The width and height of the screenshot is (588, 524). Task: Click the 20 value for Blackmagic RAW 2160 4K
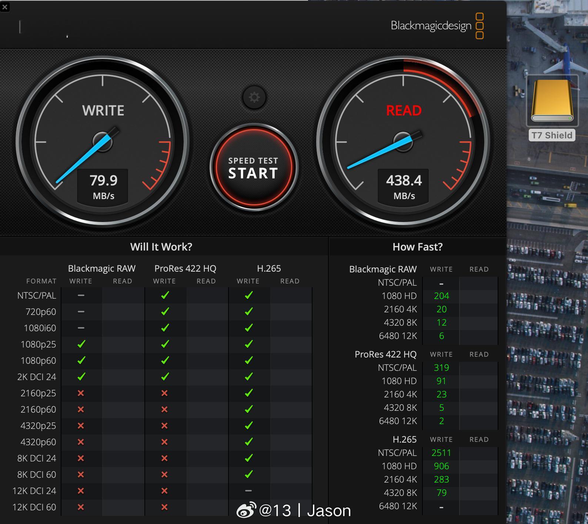[441, 309]
